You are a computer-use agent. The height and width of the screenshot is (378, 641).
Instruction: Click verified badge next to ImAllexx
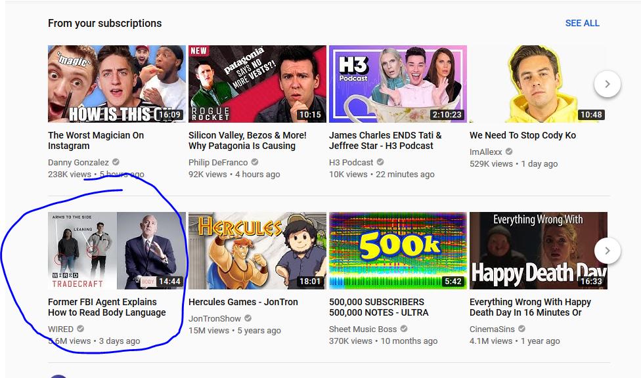pos(509,151)
